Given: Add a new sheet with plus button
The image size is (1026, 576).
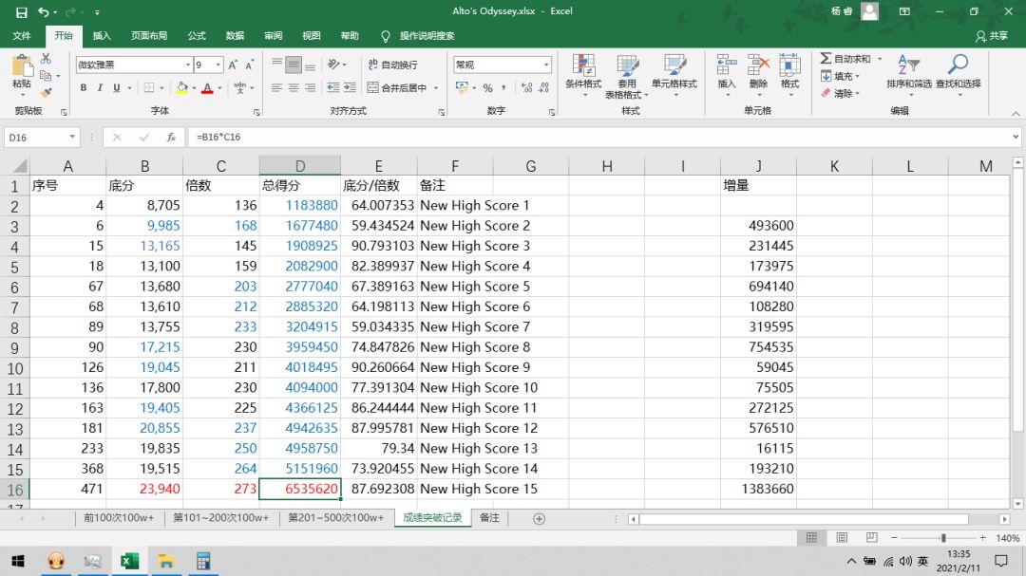Looking at the screenshot, I should (x=540, y=518).
